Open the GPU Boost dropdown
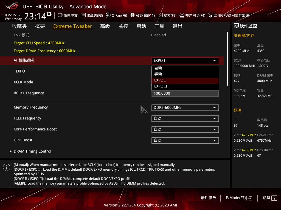281x210 pixels. pyautogui.click(x=185, y=141)
